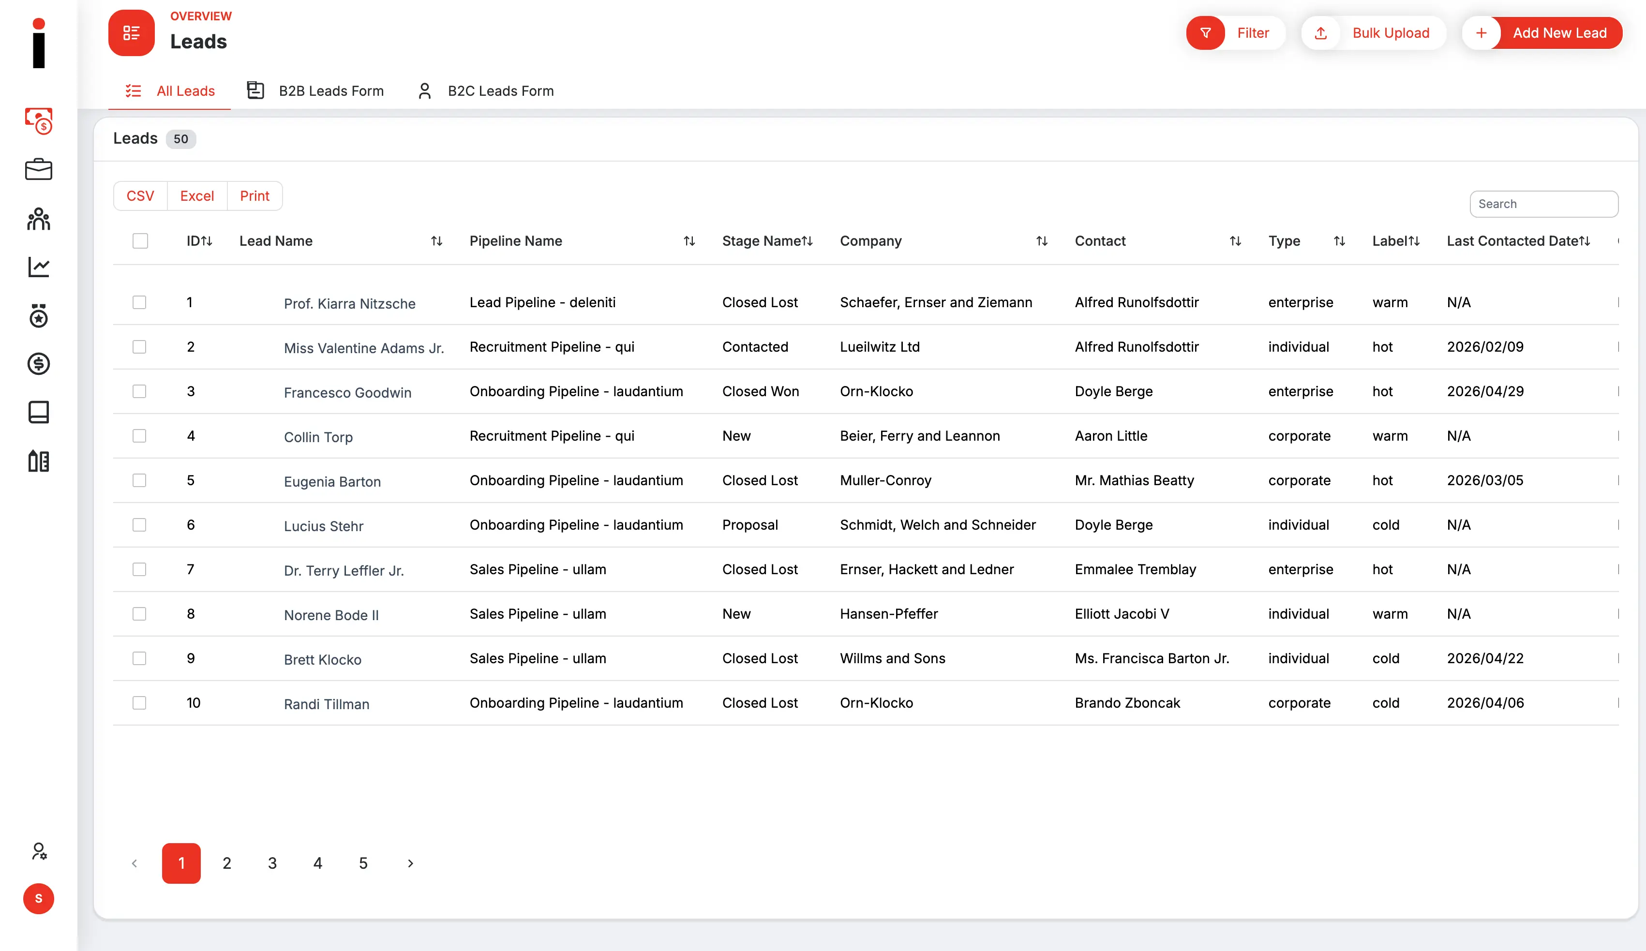
Task: Open the line chart icon in sidebar
Action: click(x=39, y=267)
